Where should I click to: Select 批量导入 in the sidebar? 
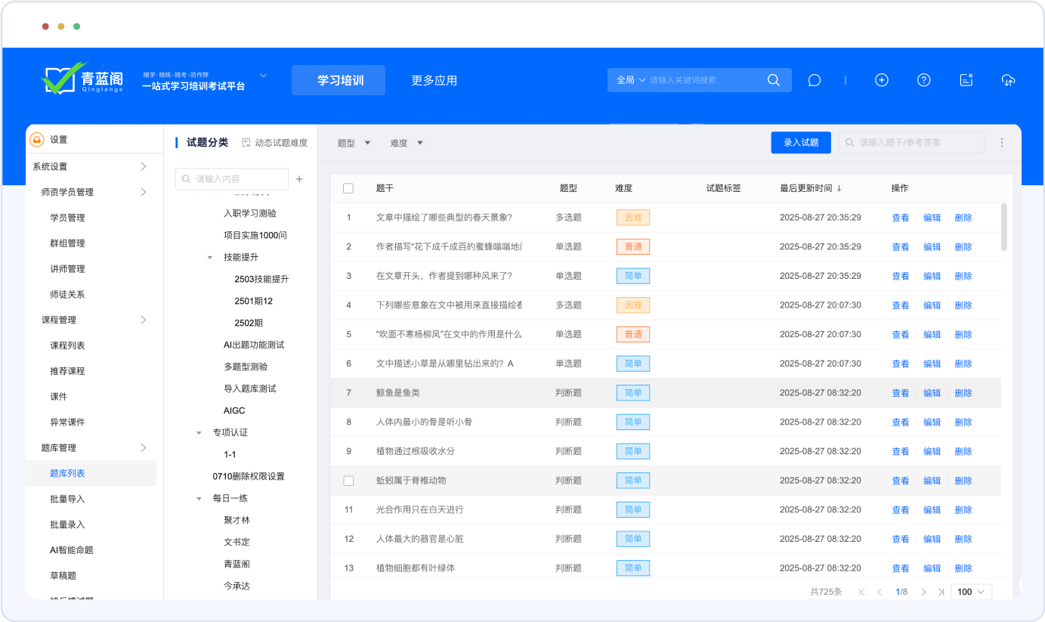click(x=67, y=499)
